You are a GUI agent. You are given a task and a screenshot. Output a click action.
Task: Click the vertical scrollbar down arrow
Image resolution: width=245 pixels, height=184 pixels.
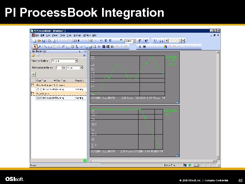218,158
